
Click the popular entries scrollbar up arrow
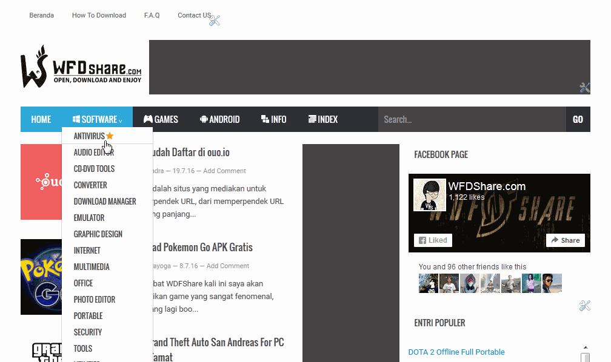click(586, 347)
